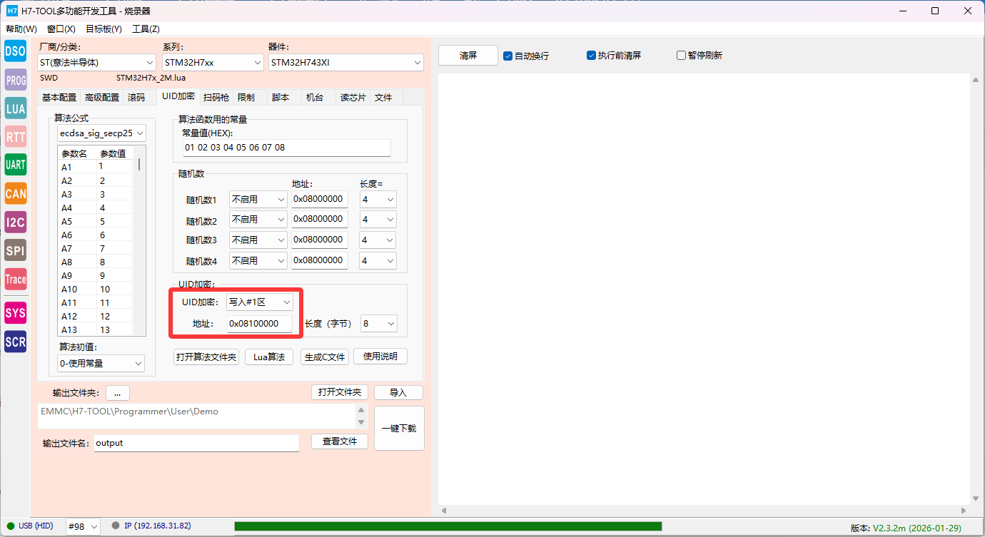
Task: Open the UART serial tool
Action: click(x=15, y=165)
